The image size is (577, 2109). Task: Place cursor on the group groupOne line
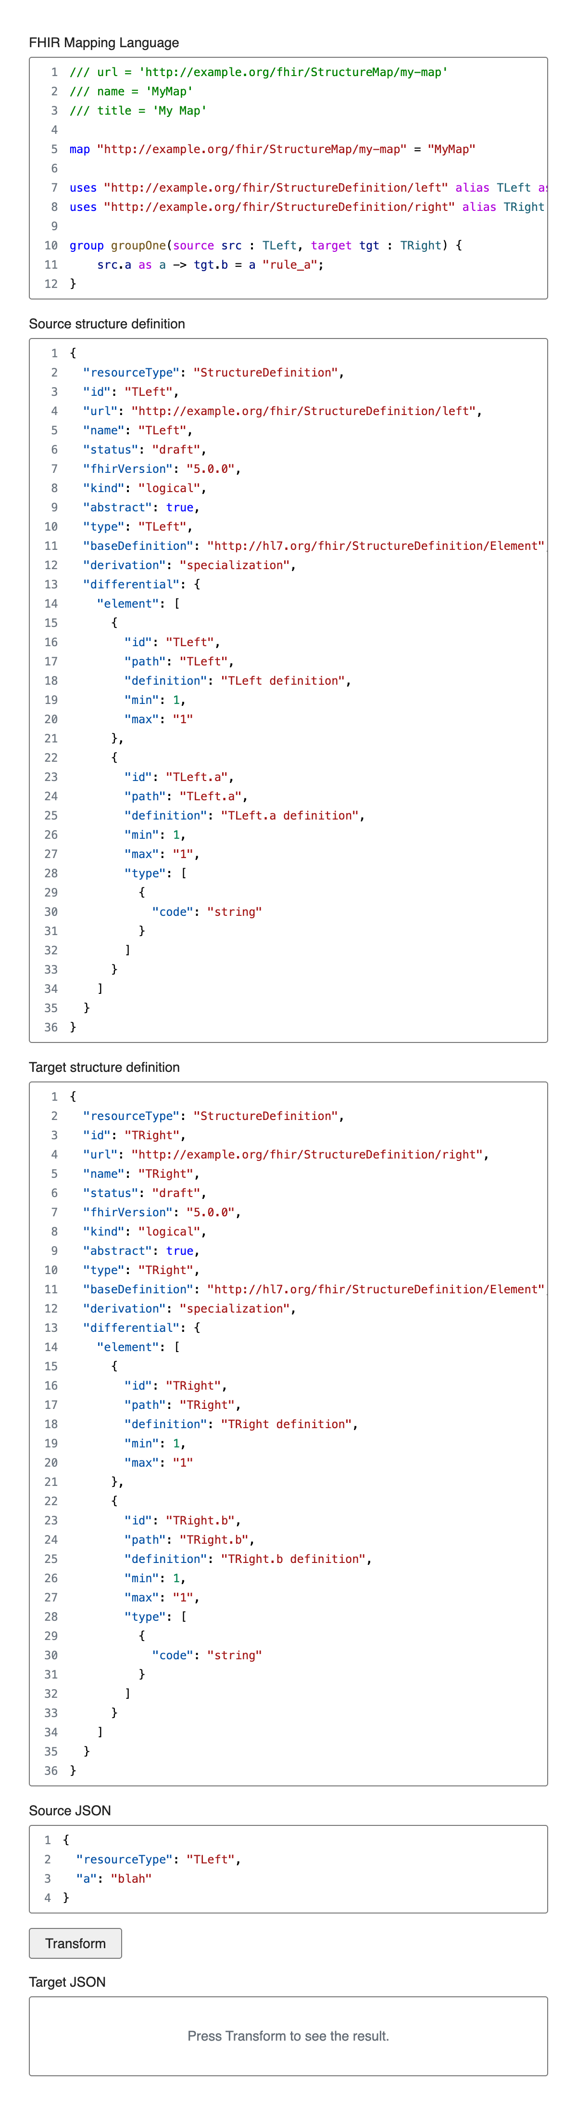[x=265, y=246]
